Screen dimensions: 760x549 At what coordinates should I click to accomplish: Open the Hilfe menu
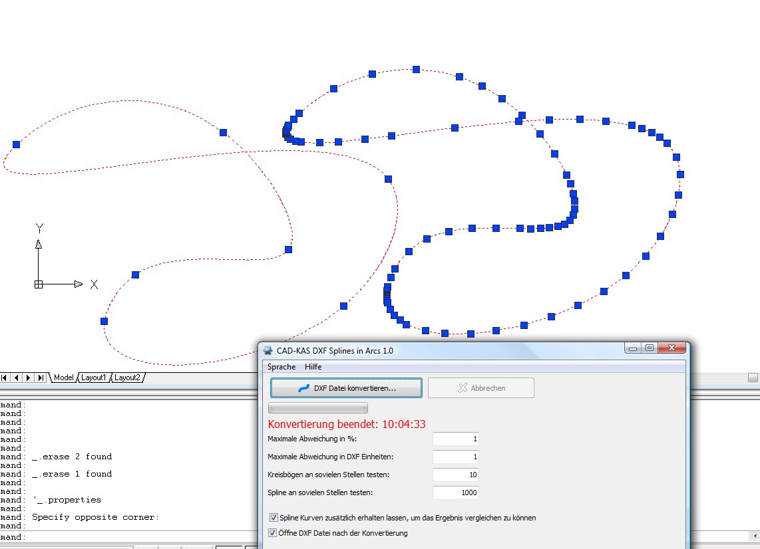pos(313,367)
